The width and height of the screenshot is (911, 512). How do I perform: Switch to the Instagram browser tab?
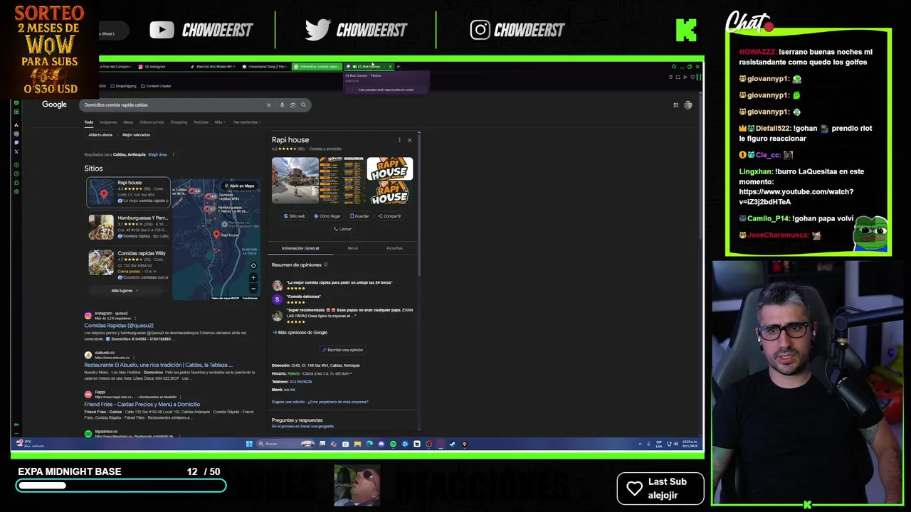click(x=154, y=67)
